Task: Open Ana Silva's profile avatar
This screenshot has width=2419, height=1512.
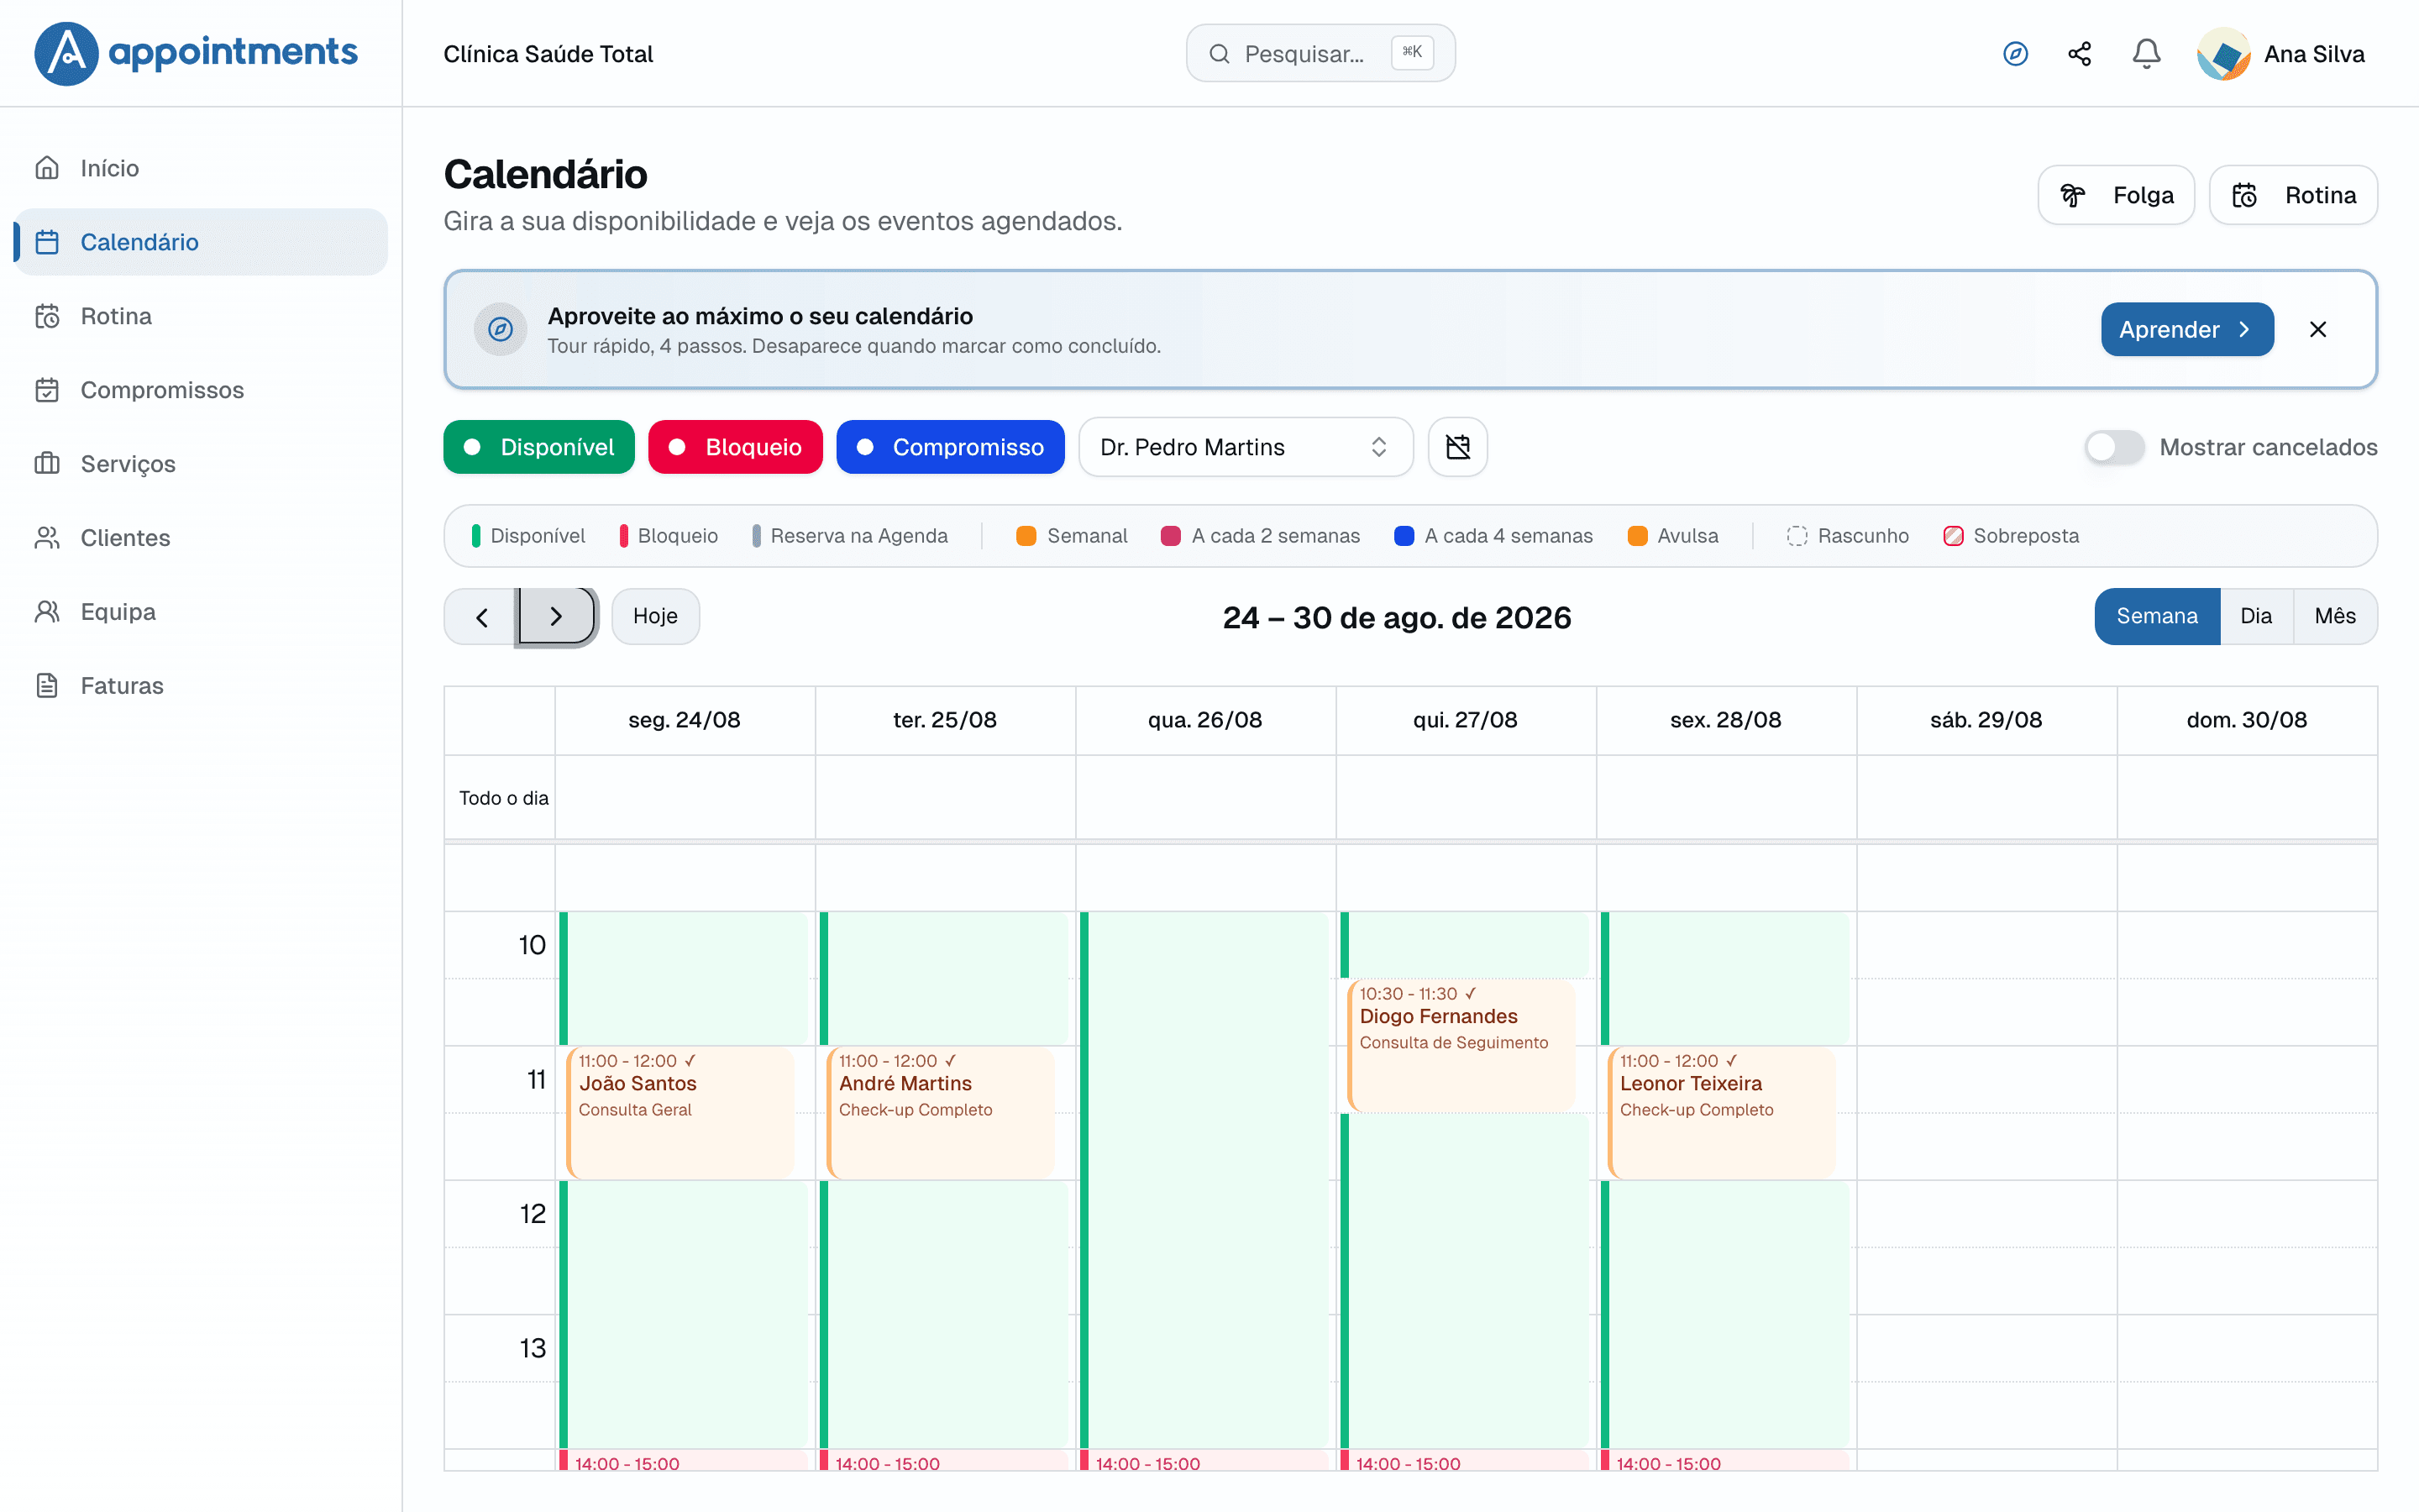Action: click(2223, 54)
